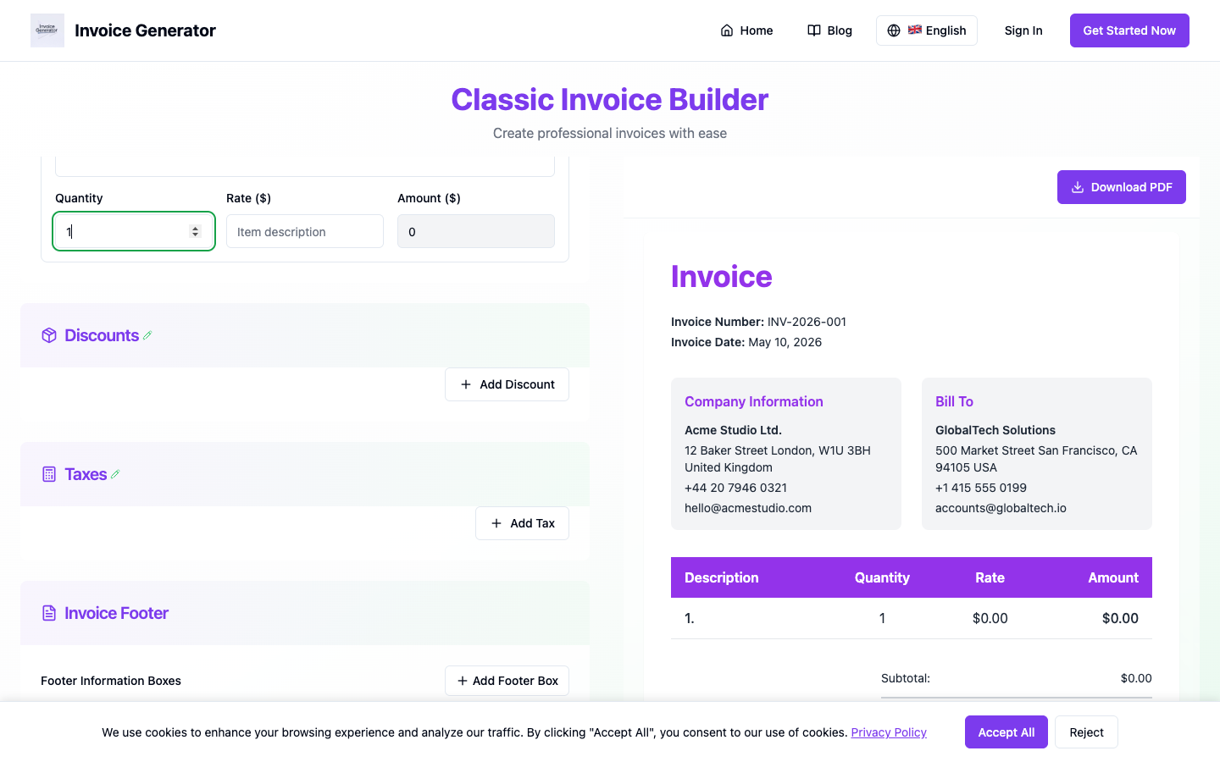This screenshot has height=762, width=1220.
Task: Click the Invoice Generator logo image
Action: pos(47,30)
